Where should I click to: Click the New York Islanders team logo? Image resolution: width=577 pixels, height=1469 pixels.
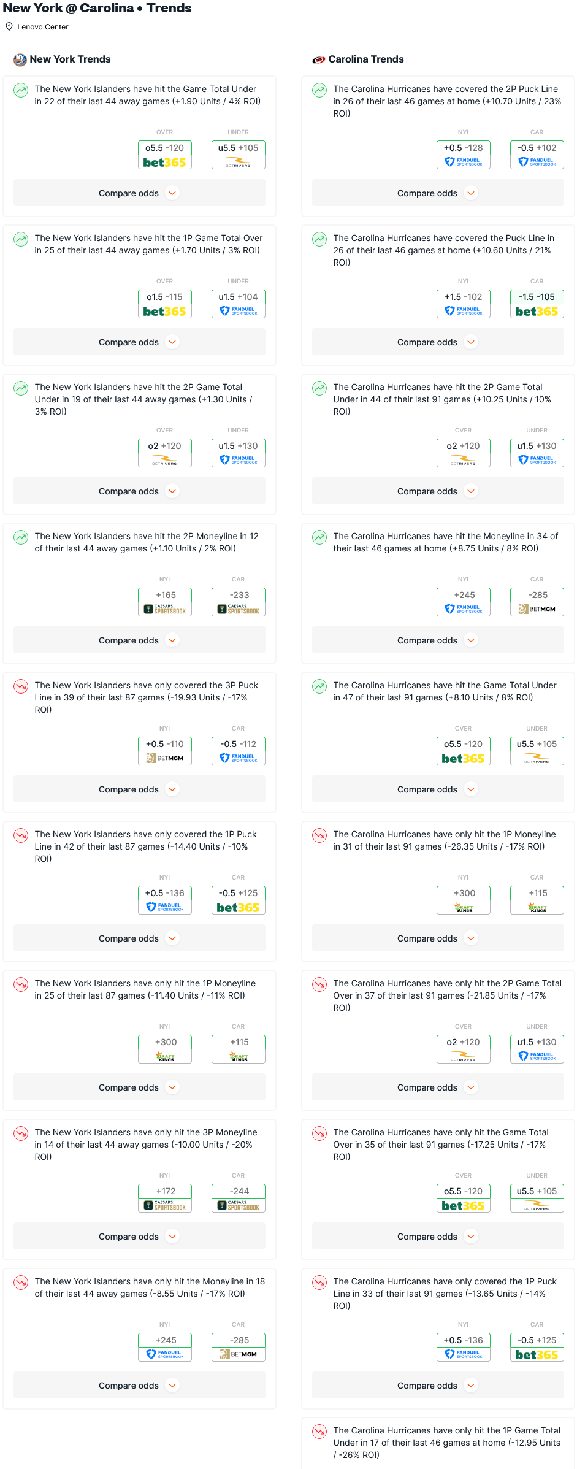(x=20, y=59)
